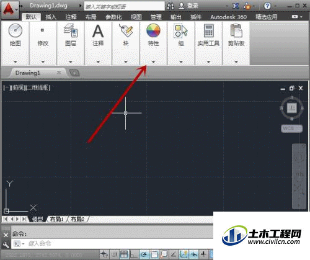The image size is (310, 260).
Task: Open the big A 注释 ribbon panel
Action: coord(98,43)
